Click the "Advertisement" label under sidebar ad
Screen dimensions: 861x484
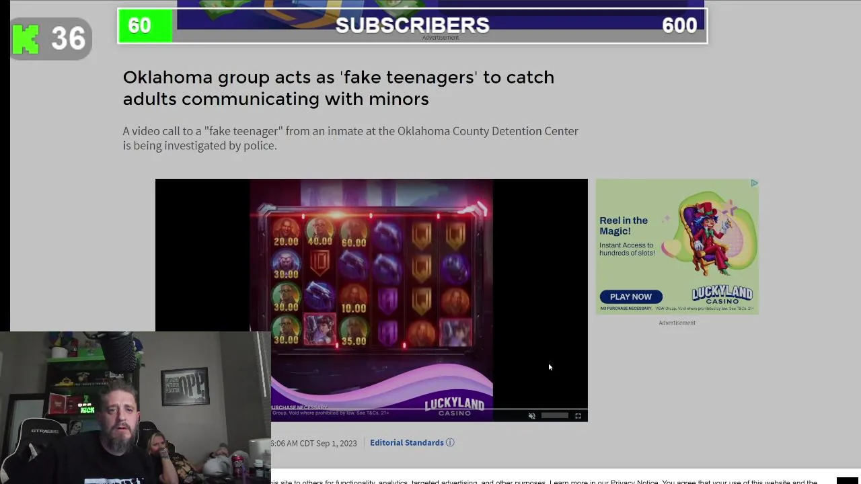(x=677, y=323)
